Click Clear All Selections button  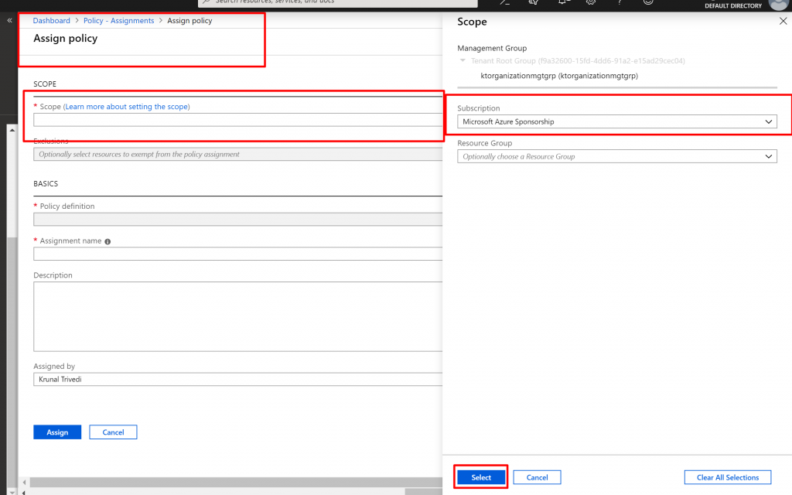(x=727, y=477)
